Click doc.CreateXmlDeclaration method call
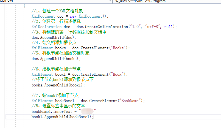 (x=102, y=27)
